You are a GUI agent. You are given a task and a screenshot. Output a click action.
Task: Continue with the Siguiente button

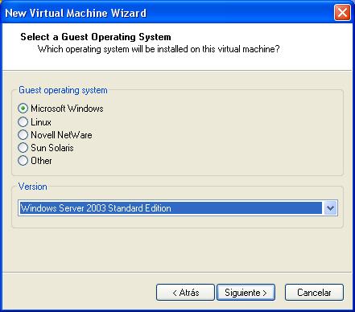pos(246,293)
